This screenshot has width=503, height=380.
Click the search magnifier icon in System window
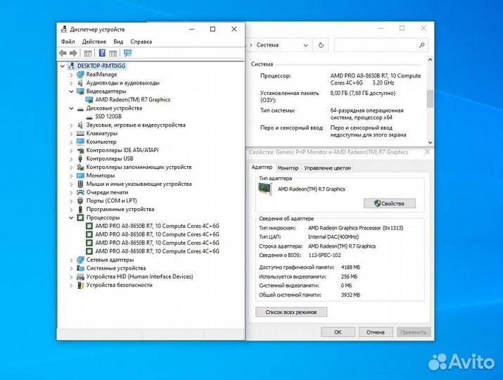(x=422, y=45)
